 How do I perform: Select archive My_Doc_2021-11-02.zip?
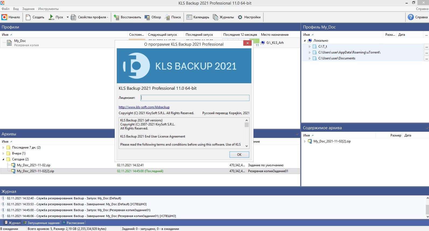pos(33,165)
